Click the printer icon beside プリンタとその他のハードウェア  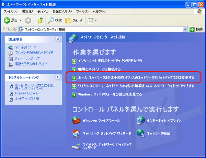[x=11, y=53]
